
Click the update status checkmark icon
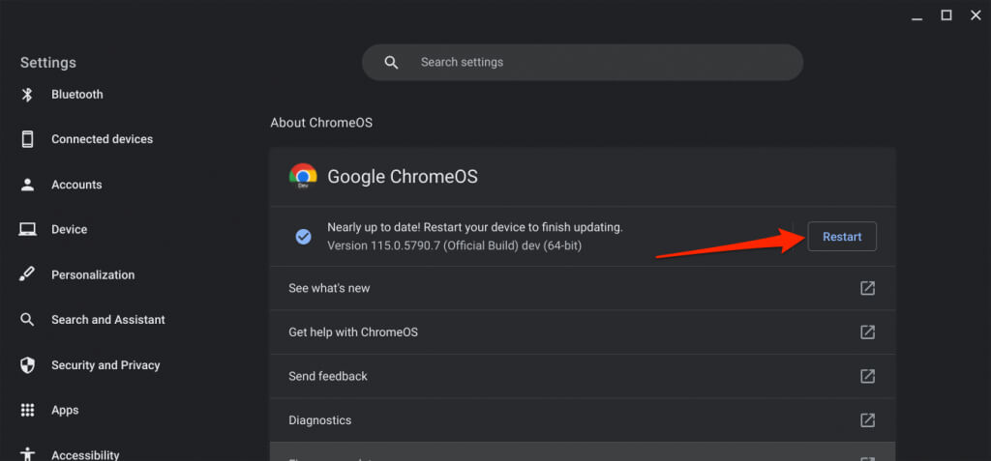click(303, 236)
